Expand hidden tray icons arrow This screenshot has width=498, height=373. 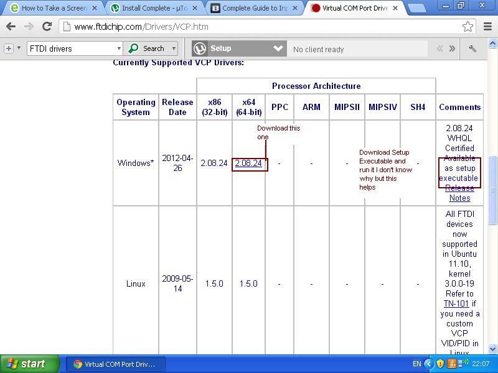tap(429, 364)
